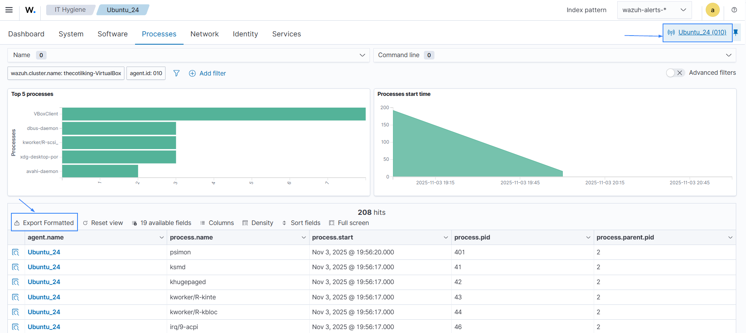
Task: Click the agent.id: 010 filter pill
Action: (146, 73)
